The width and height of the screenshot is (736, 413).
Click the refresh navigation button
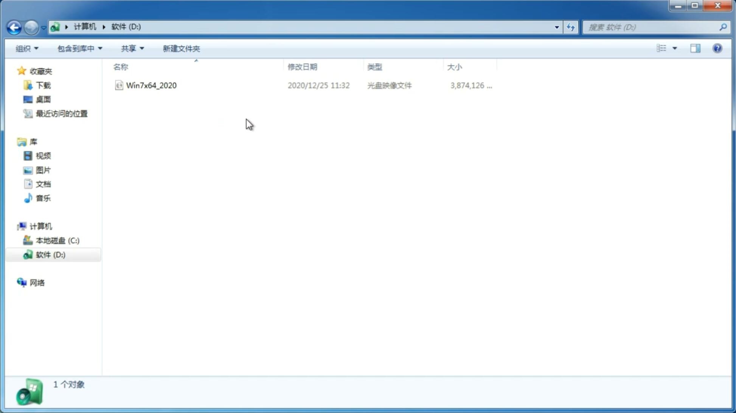pyautogui.click(x=570, y=27)
